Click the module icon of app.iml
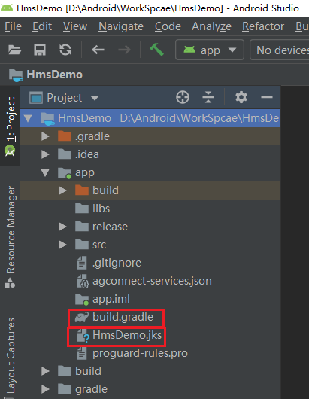The width and height of the screenshot is (309, 399). click(x=82, y=300)
